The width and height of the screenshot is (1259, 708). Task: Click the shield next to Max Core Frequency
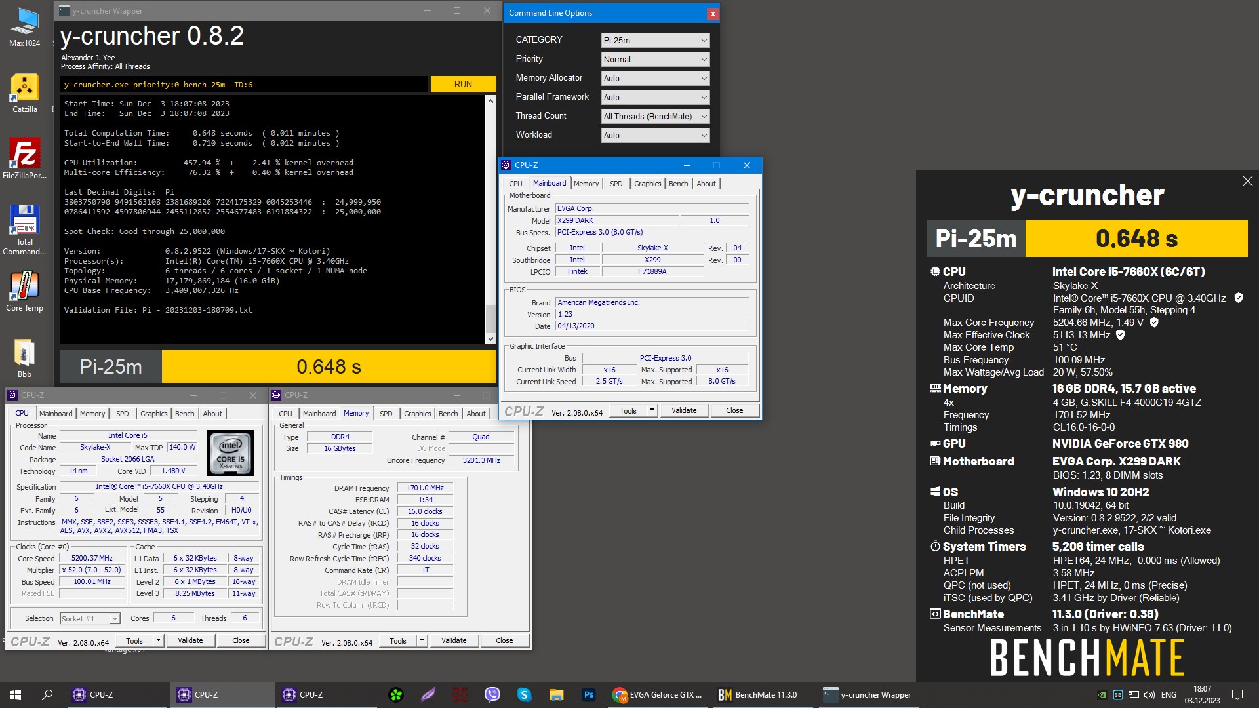click(1154, 323)
